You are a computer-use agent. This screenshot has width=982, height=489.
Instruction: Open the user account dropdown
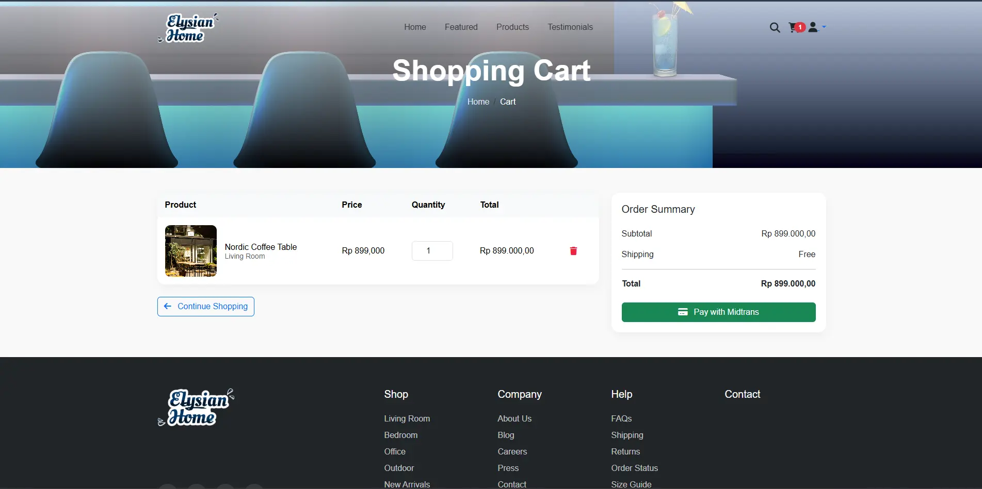click(x=816, y=27)
